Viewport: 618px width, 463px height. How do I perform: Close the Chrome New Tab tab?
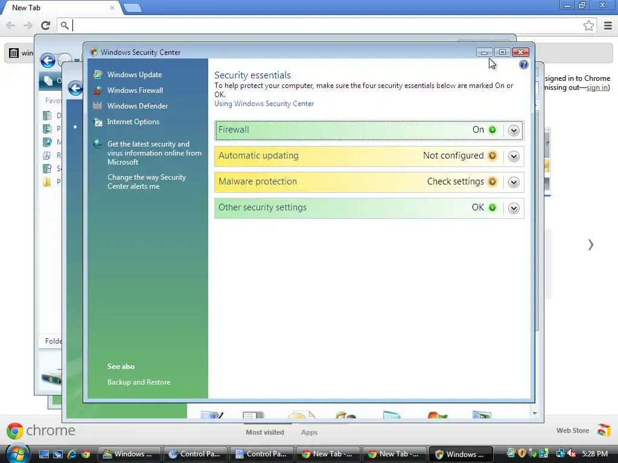click(112, 7)
